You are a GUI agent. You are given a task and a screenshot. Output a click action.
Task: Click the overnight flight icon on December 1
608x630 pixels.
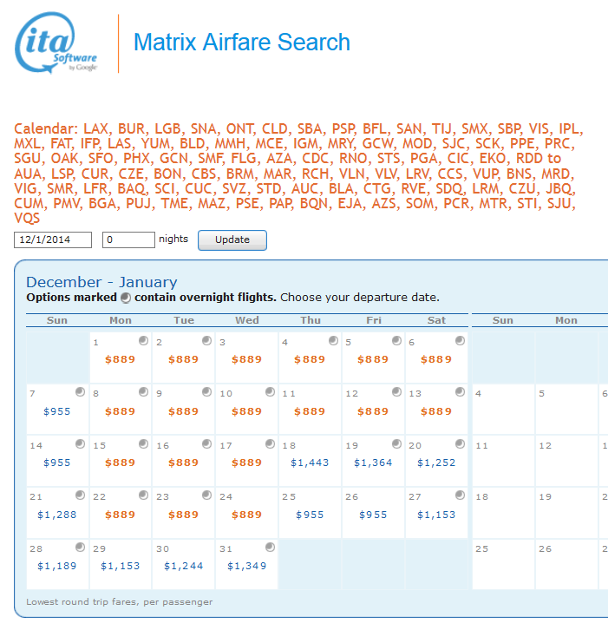143,340
